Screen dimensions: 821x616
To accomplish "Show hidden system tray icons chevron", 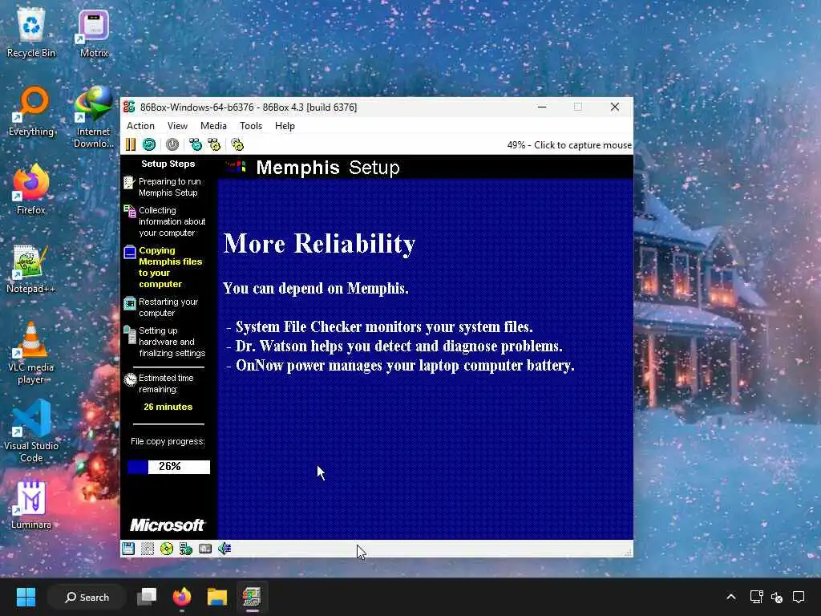I will 731,597.
